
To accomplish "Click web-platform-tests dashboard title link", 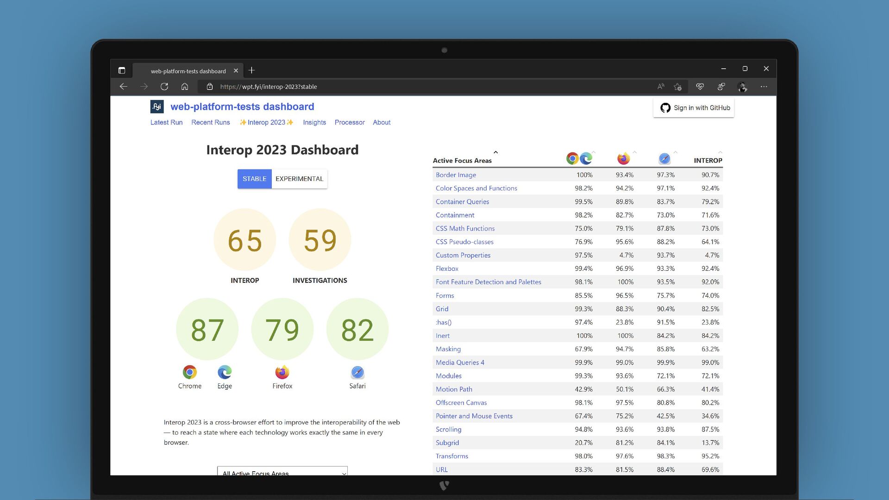I will click(x=242, y=106).
